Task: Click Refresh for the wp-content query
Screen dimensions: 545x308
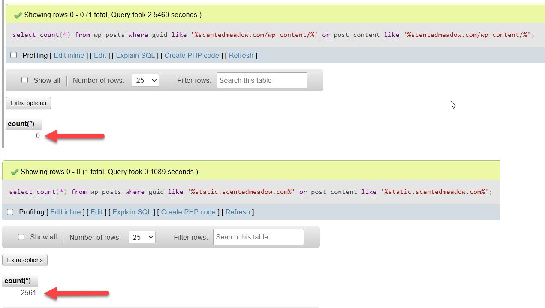Action: [x=241, y=55]
